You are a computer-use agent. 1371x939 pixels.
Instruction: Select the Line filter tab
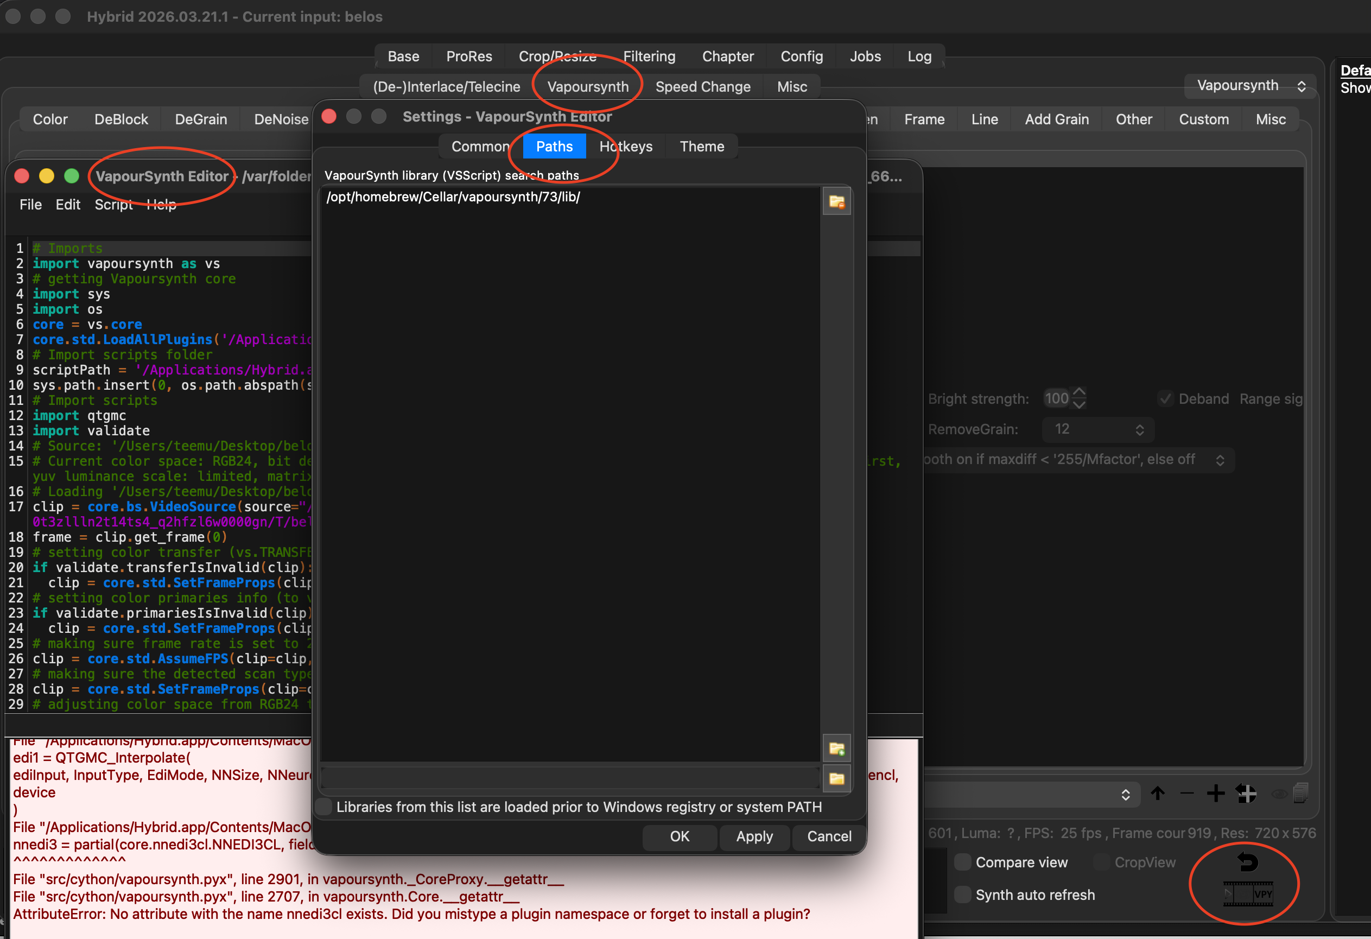(x=984, y=119)
